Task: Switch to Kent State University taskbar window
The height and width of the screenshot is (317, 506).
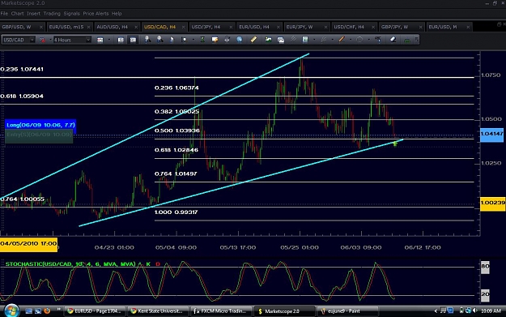Action: [x=158, y=311]
